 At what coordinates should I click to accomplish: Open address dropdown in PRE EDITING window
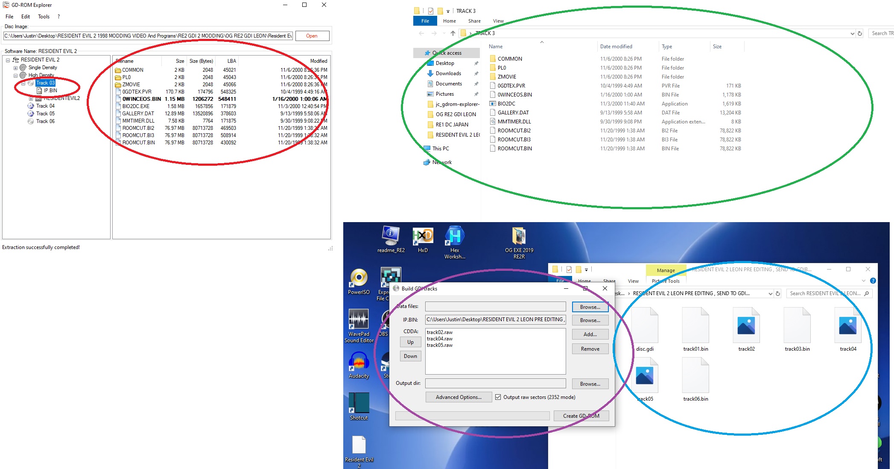tap(770, 293)
